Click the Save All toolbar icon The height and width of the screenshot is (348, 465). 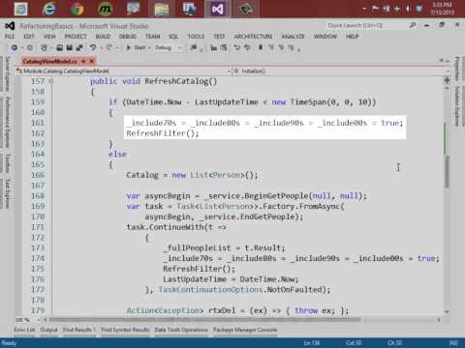(79, 47)
